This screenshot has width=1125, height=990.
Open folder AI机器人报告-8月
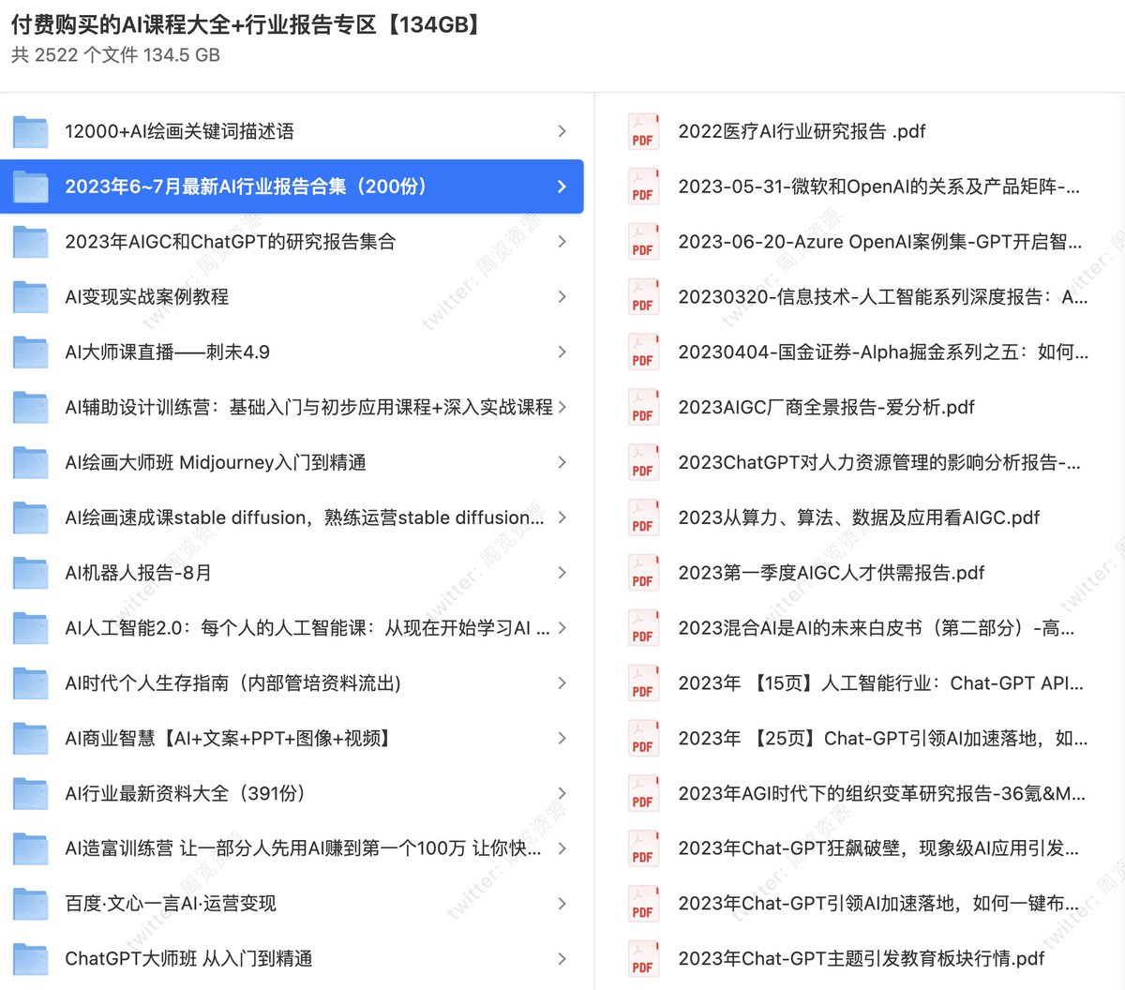292,573
